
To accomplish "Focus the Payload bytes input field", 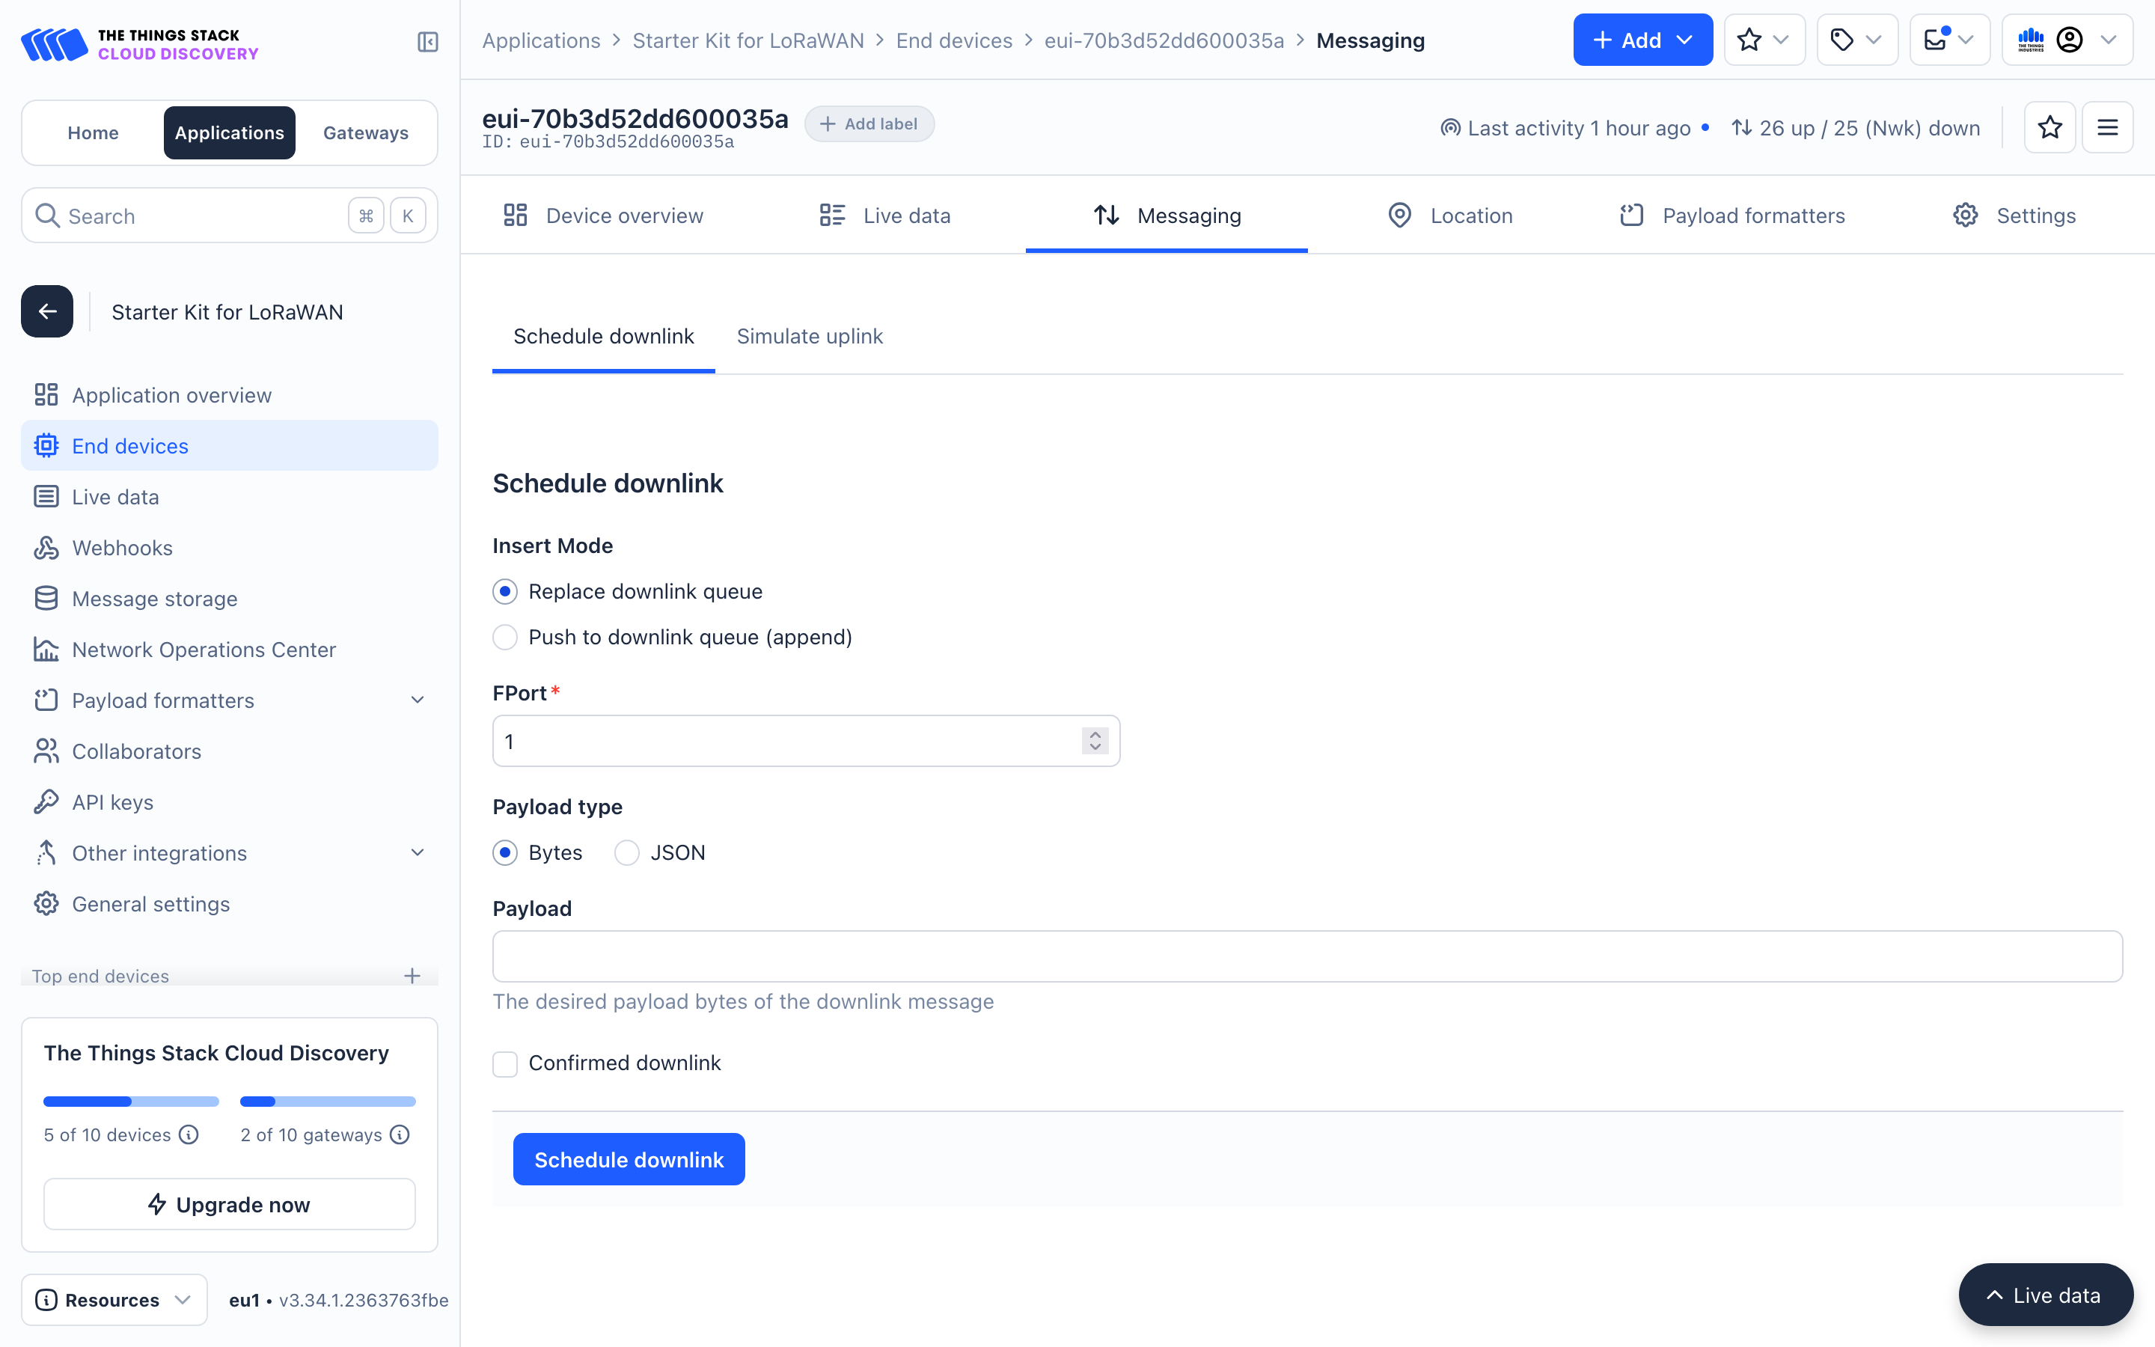I will coord(1306,956).
